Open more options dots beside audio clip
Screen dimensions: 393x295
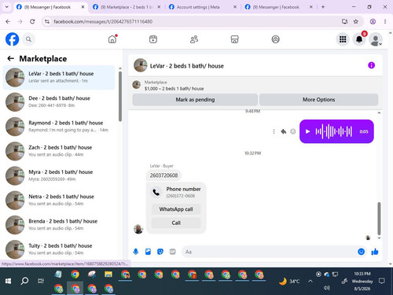tap(274, 131)
